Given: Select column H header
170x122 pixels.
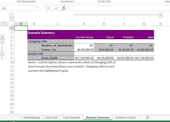Looking at the screenshot, I should coord(160,24).
